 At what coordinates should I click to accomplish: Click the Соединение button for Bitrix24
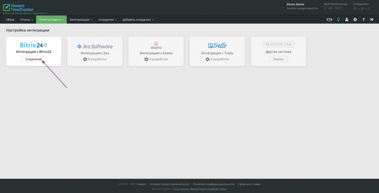[34, 59]
